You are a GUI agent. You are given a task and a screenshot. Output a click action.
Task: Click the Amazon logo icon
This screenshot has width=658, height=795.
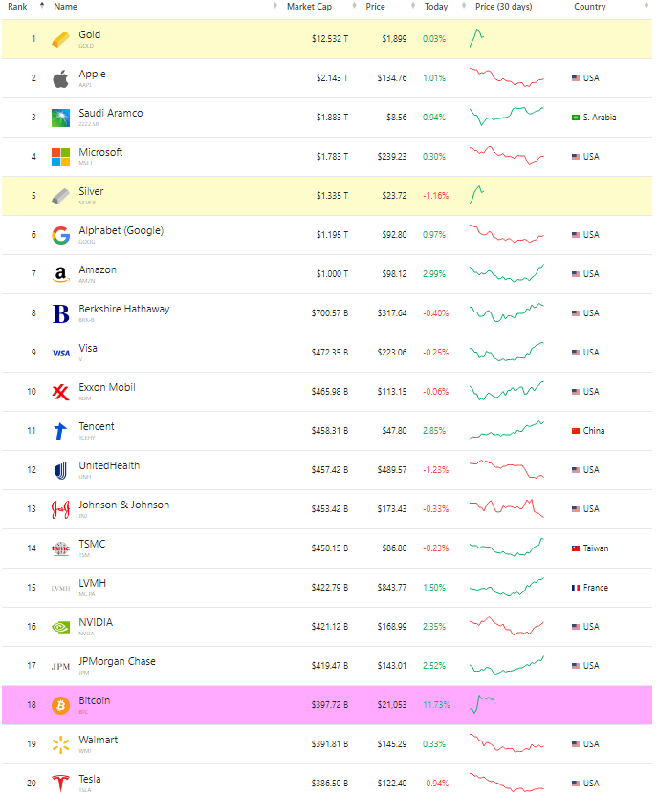click(60, 274)
